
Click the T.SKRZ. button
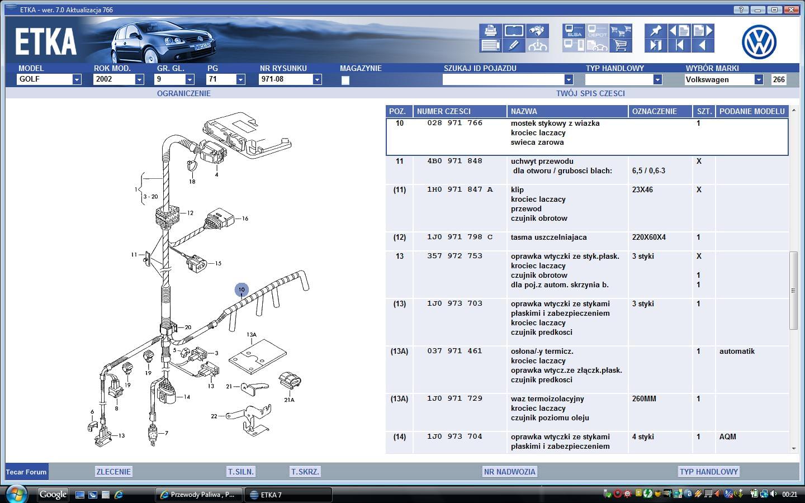pyautogui.click(x=305, y=472)
